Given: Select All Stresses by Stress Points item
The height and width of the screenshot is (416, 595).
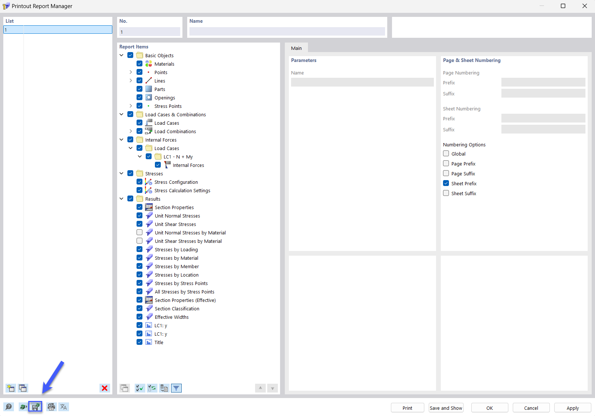Looking at the screenshot, I should pyautogui.click(x=184, y=292).
